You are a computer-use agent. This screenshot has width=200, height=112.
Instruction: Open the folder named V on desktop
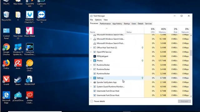pyautogui.click(x=18, y=16)
